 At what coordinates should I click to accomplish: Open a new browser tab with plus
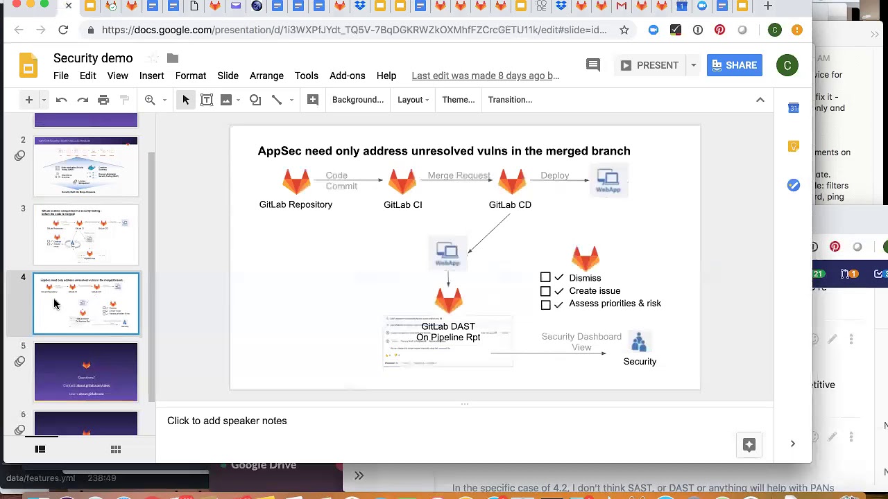[767, 6]
